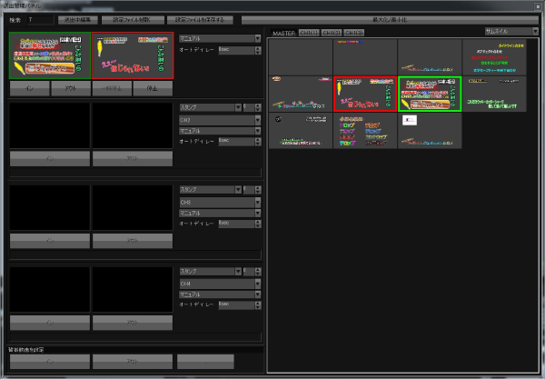This screenshot has width=545, height=379.
Task: Open the マニュアル dropdown in CH3 section
Action: click(x=220, y=213)
